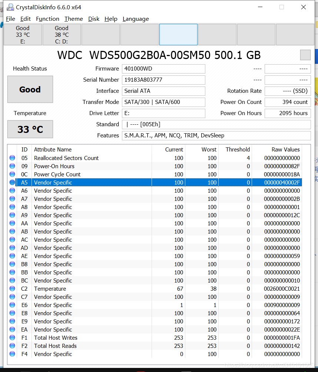Click the small gray square beside disk title

click(305, 55)
